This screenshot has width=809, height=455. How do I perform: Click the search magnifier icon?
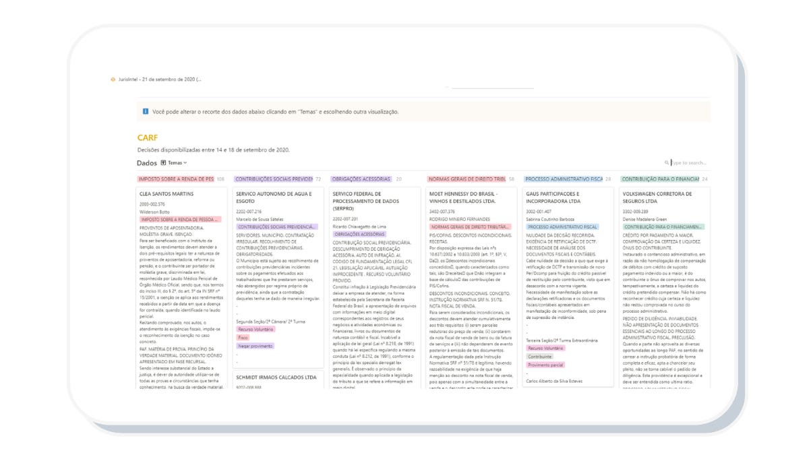[667, 162]
